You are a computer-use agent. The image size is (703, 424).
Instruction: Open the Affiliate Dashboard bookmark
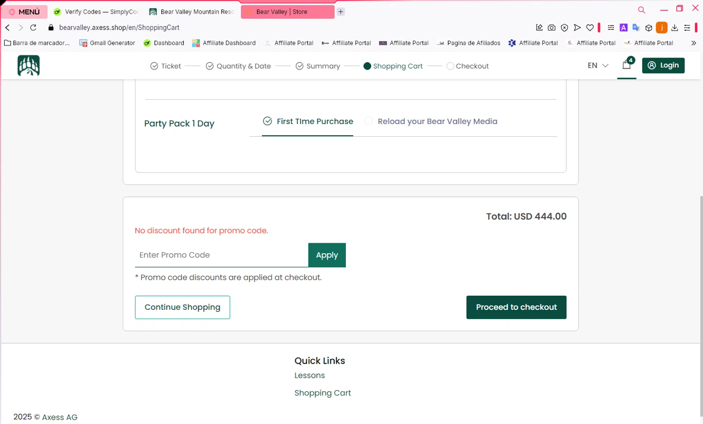tap(224, 43)
